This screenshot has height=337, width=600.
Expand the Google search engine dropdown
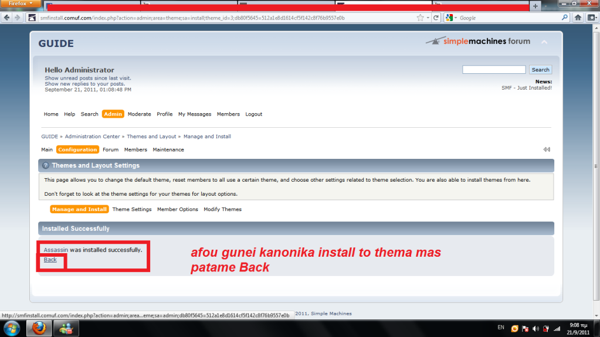[452, 18]
